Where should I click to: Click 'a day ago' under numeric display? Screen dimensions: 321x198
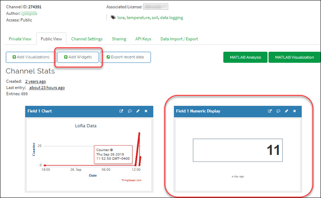238,176
